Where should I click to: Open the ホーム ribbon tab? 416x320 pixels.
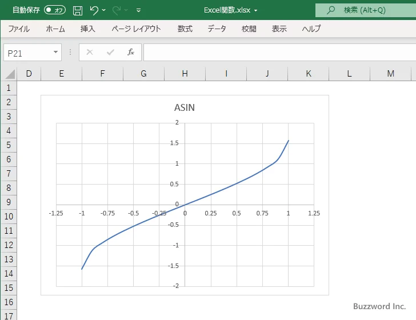[55, 29]
